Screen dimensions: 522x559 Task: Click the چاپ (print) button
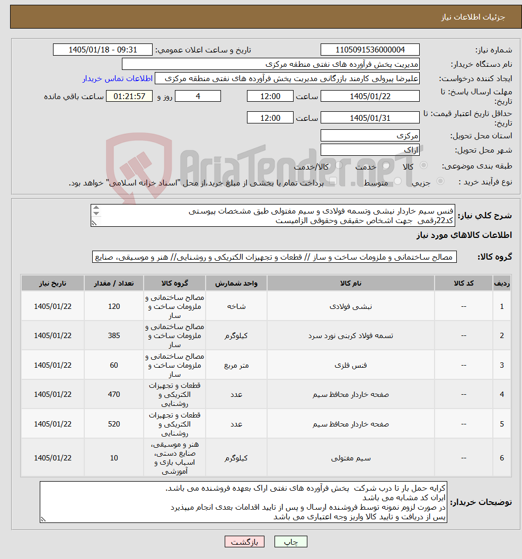[290, 542]
